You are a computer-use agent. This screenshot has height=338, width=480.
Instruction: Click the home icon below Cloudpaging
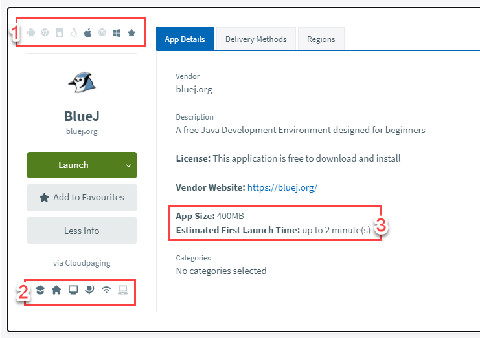[56, 290]
